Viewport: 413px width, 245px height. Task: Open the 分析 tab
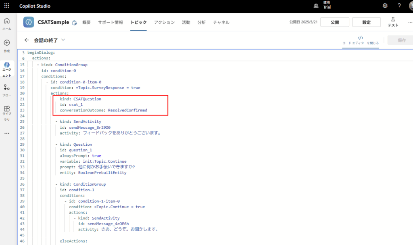pos(202,23)
